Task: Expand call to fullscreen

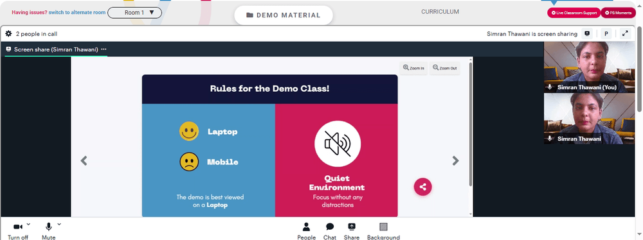Action: [x=625, y=33]
